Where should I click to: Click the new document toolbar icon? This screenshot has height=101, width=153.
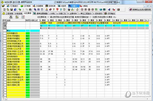coord(4,9)
